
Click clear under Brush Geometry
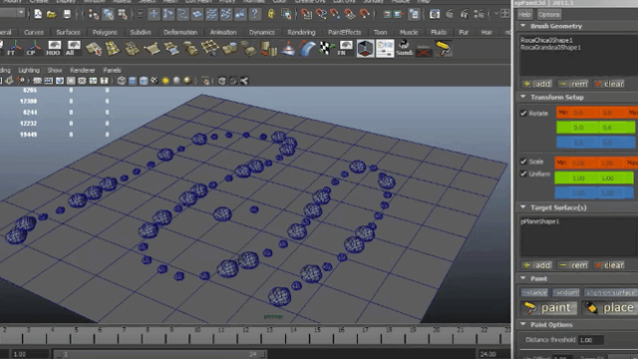coord(609,84)
